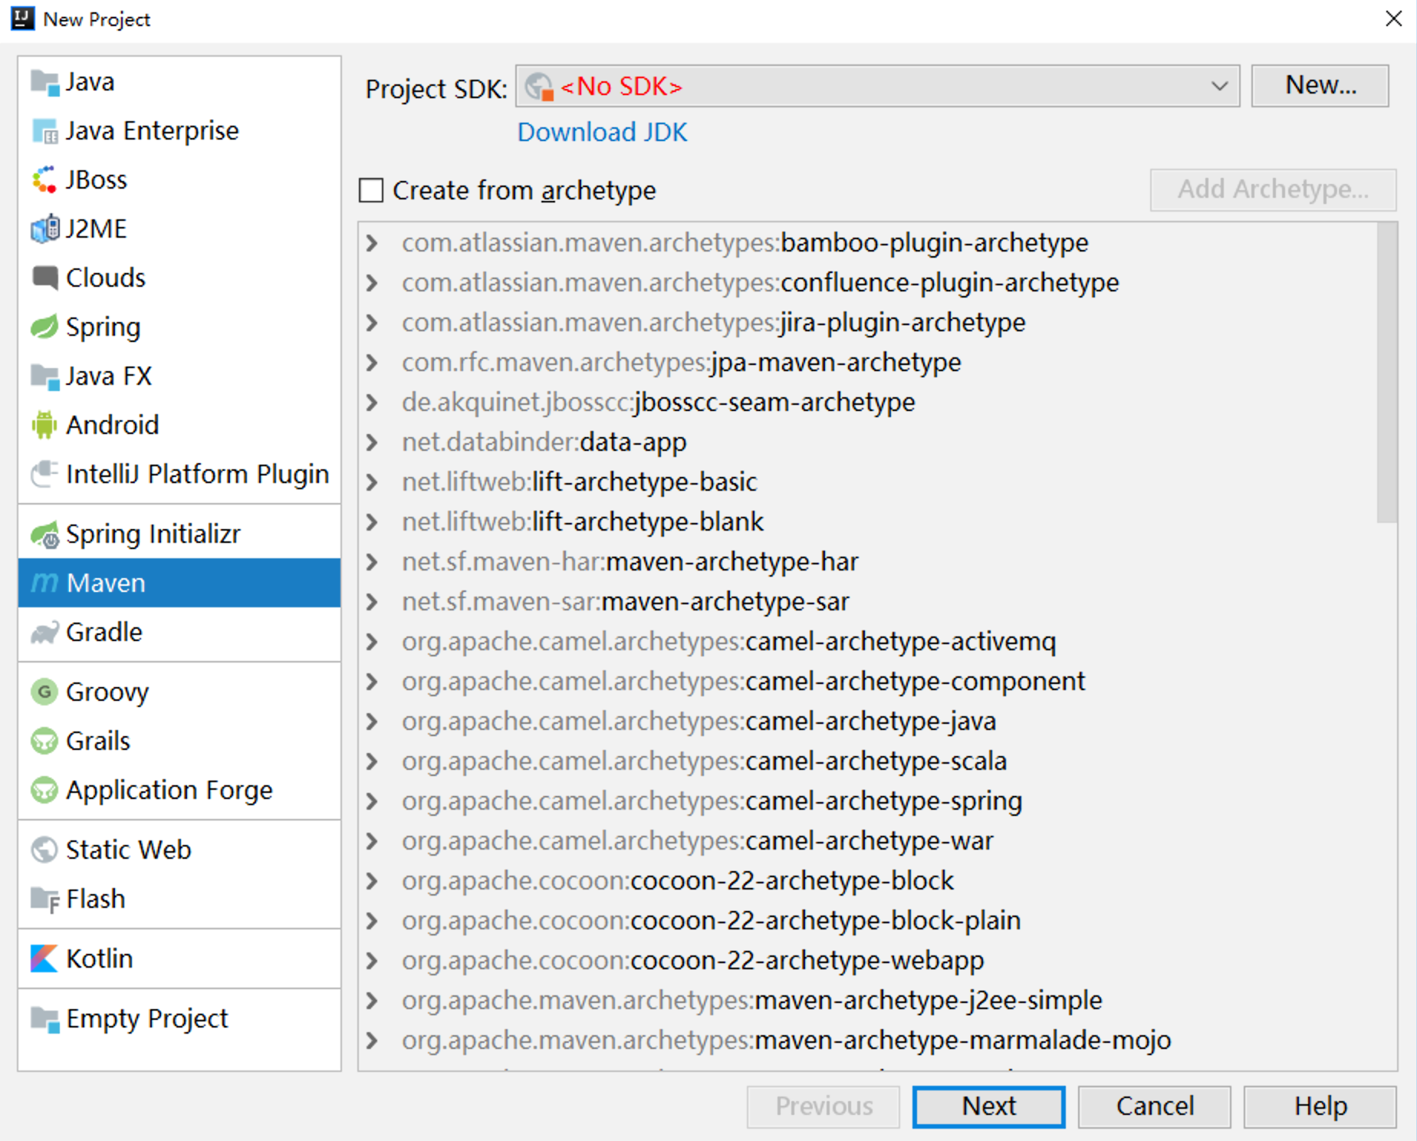This screenshot has height=1141, width=1417.
Task: Select Gradle project type
Action: pos(179,633)
